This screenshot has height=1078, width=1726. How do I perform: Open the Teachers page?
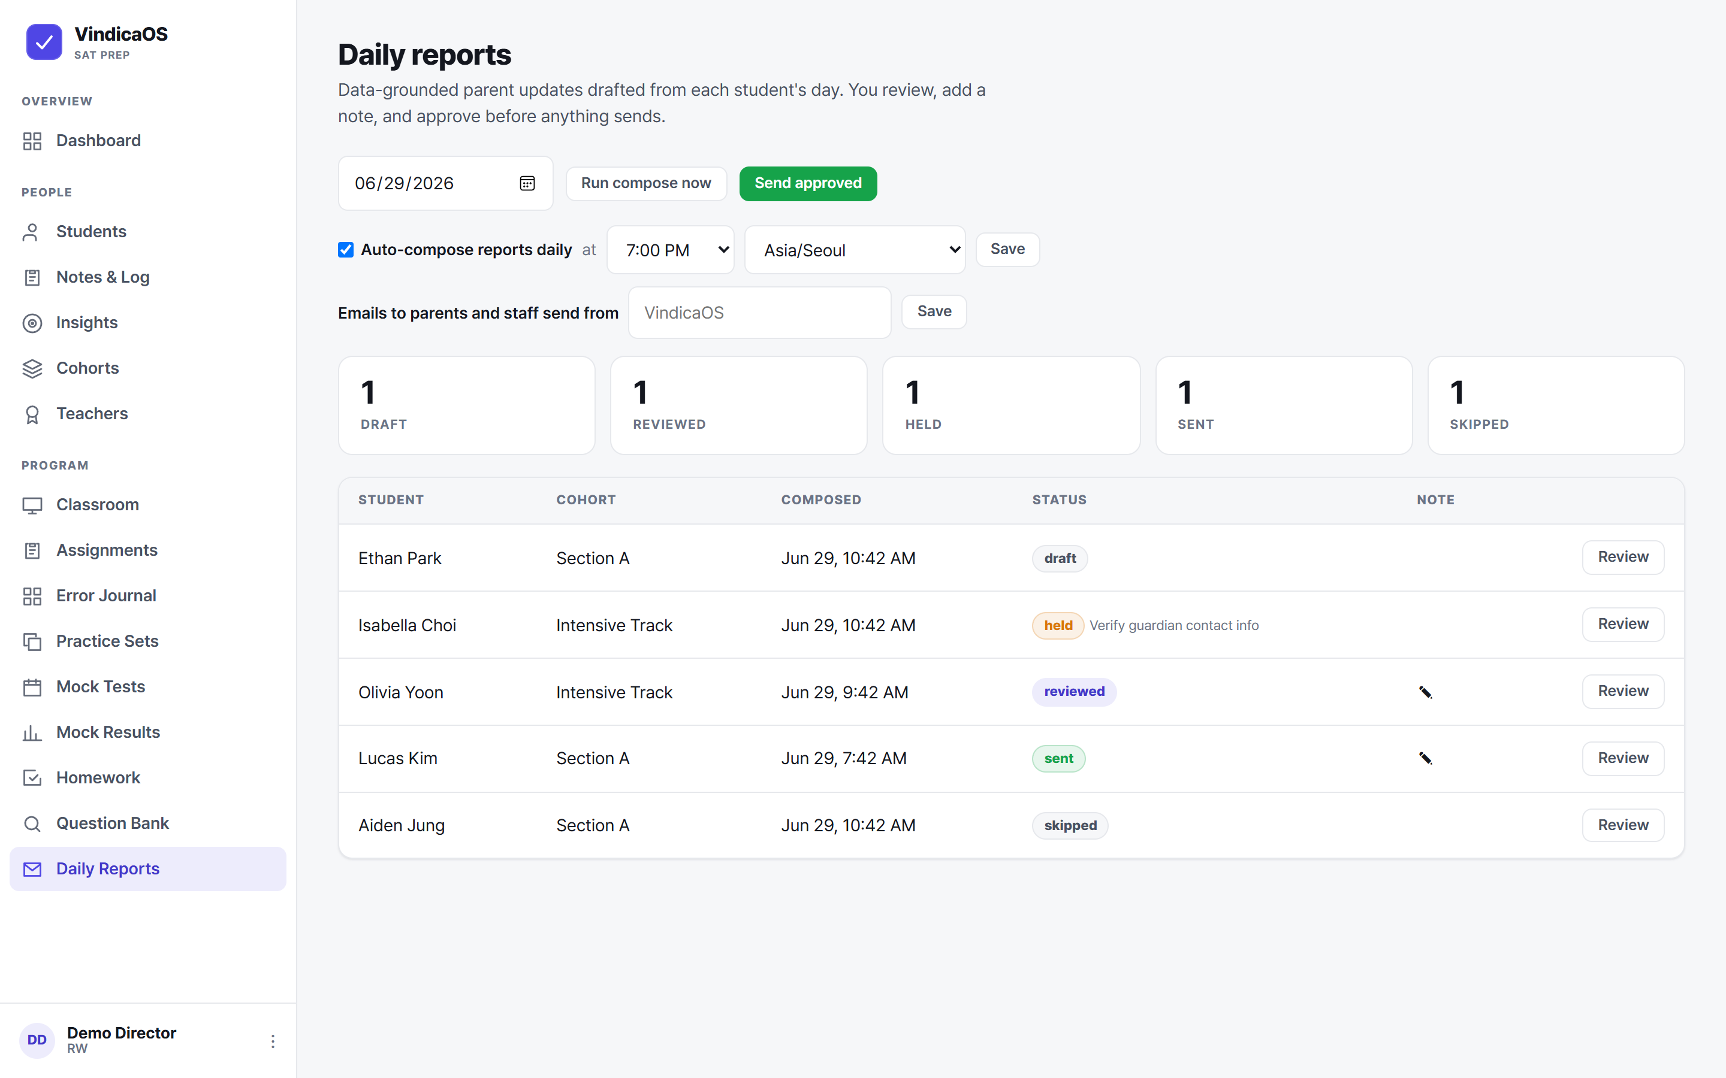tap(147, 414)
